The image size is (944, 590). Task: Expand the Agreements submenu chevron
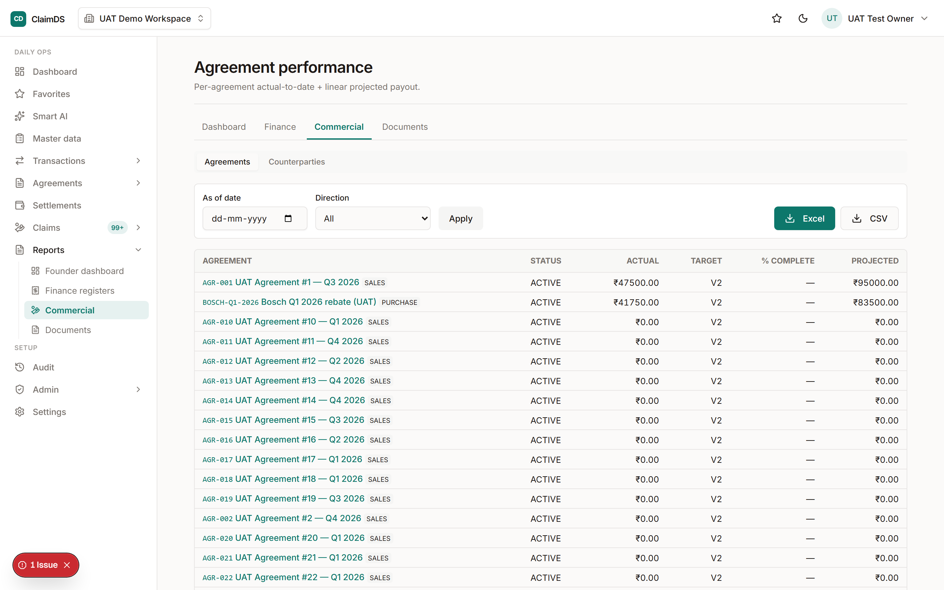(138, 183)
